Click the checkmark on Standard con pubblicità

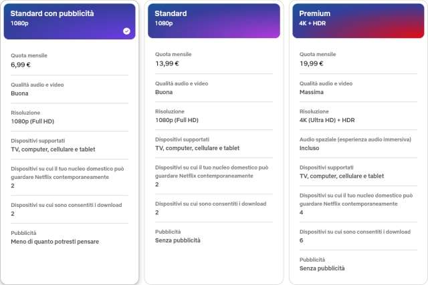126,31
